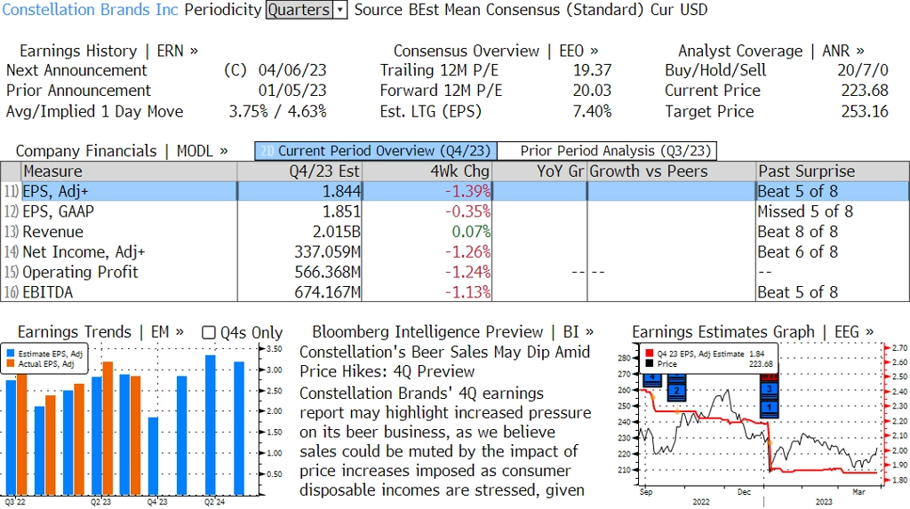Viewport: 910px width, 509px height.
Task: Click the blue analyst marker labeled 2 on graph
Action: [676, 391]
